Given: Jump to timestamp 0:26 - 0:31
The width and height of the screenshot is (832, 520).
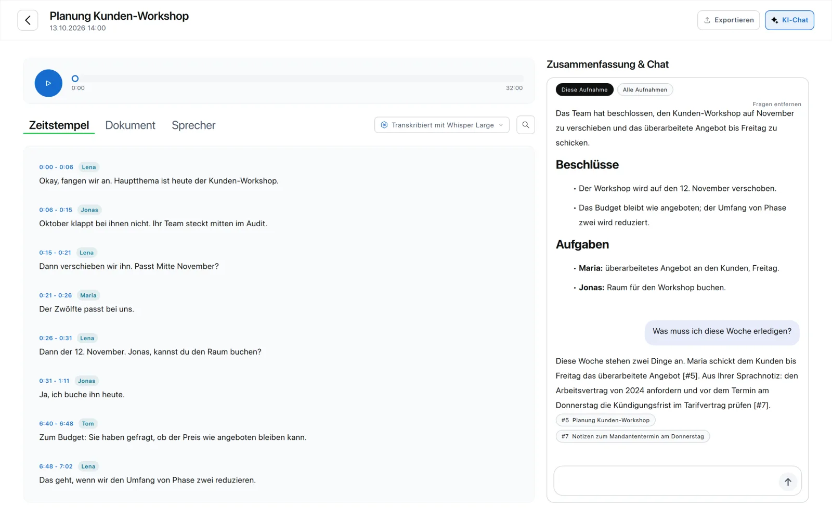Looking at the screenshot, I should pos(56,338).
